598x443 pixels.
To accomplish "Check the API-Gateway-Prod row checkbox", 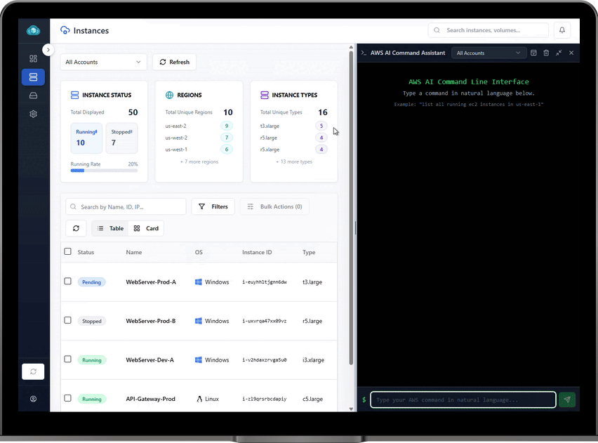I will 67,398.
